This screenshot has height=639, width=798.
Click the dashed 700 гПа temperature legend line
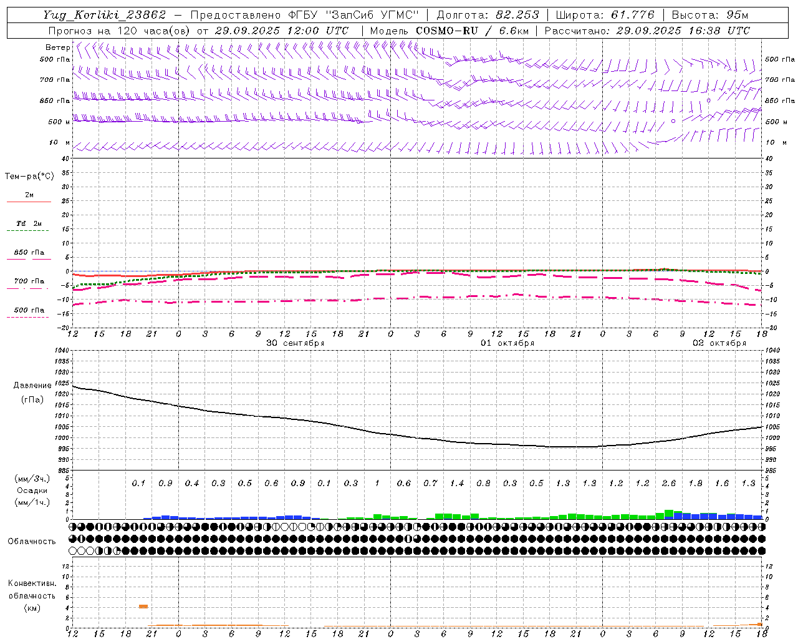point(29,288)
